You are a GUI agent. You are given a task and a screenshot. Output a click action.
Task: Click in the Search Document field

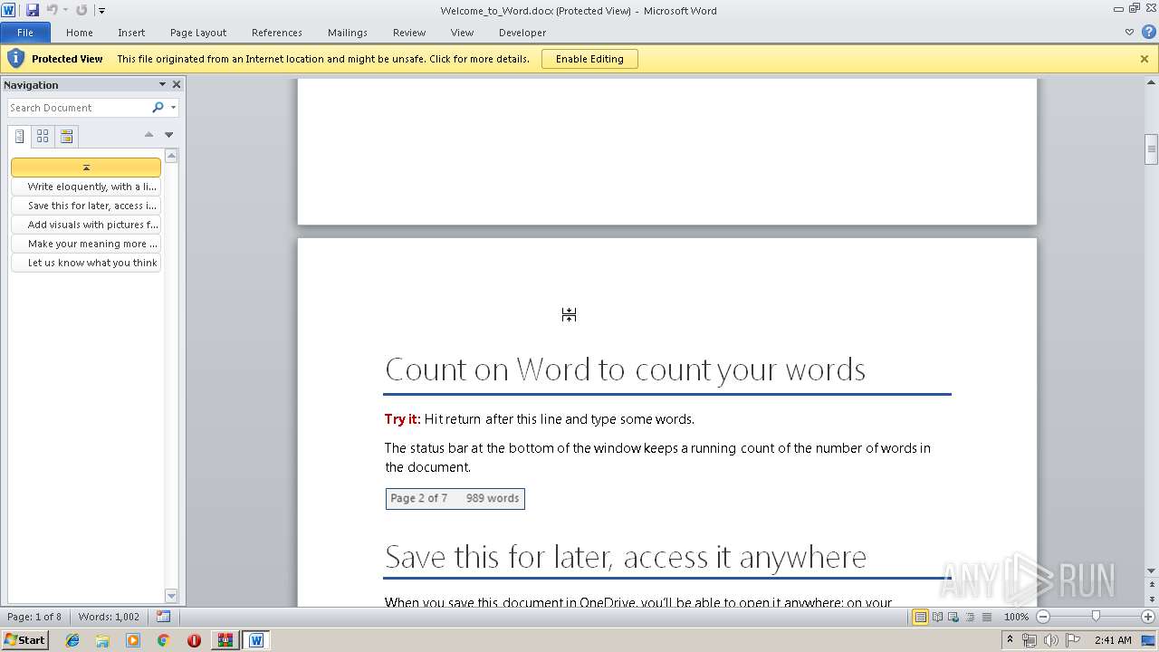[x=79, y=108]
